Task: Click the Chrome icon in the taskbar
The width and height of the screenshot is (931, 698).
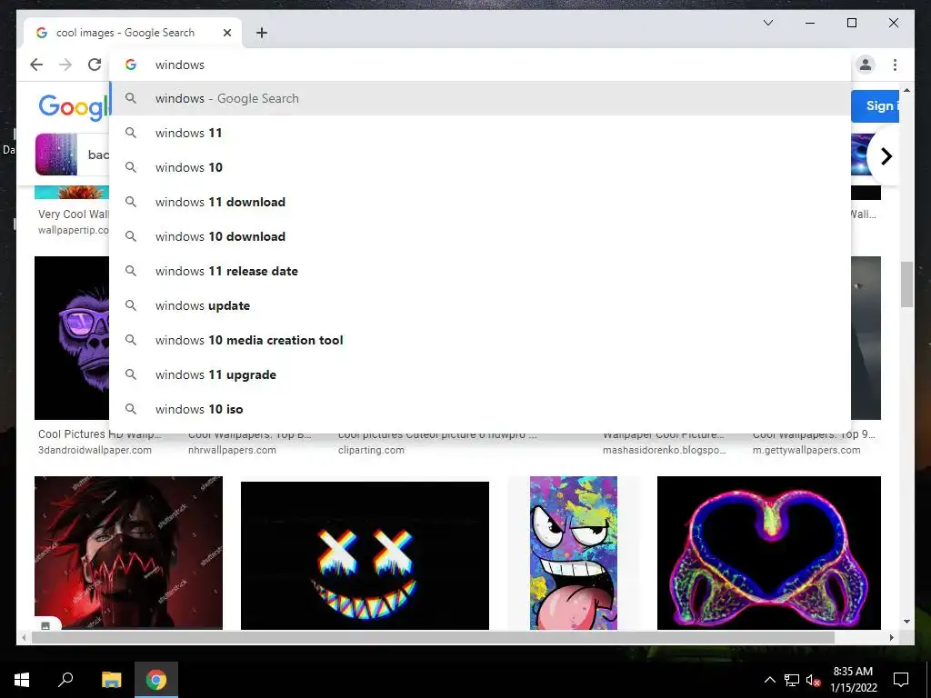Action: (156, 680)
